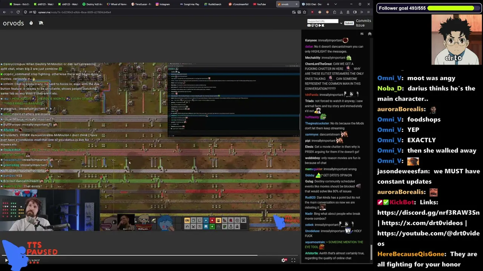The width and height of the screenshot is (483, 271).
Task: Focus the Supported URL input field
Action: (x=323, y=21)
